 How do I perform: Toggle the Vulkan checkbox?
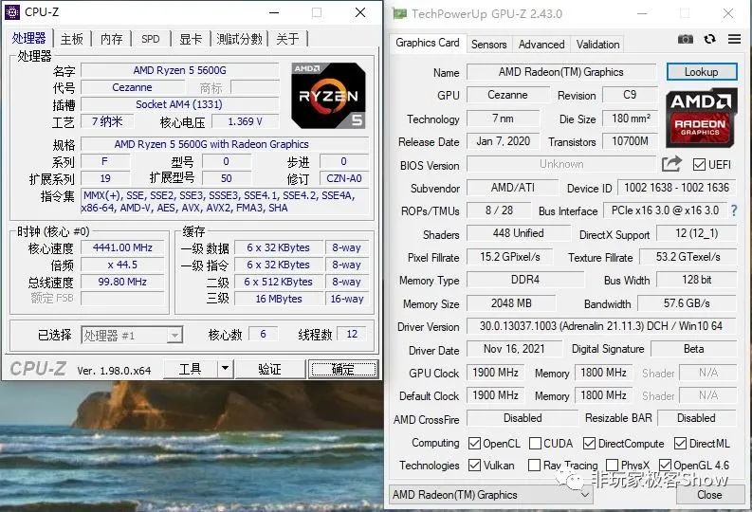click(474, 465)
